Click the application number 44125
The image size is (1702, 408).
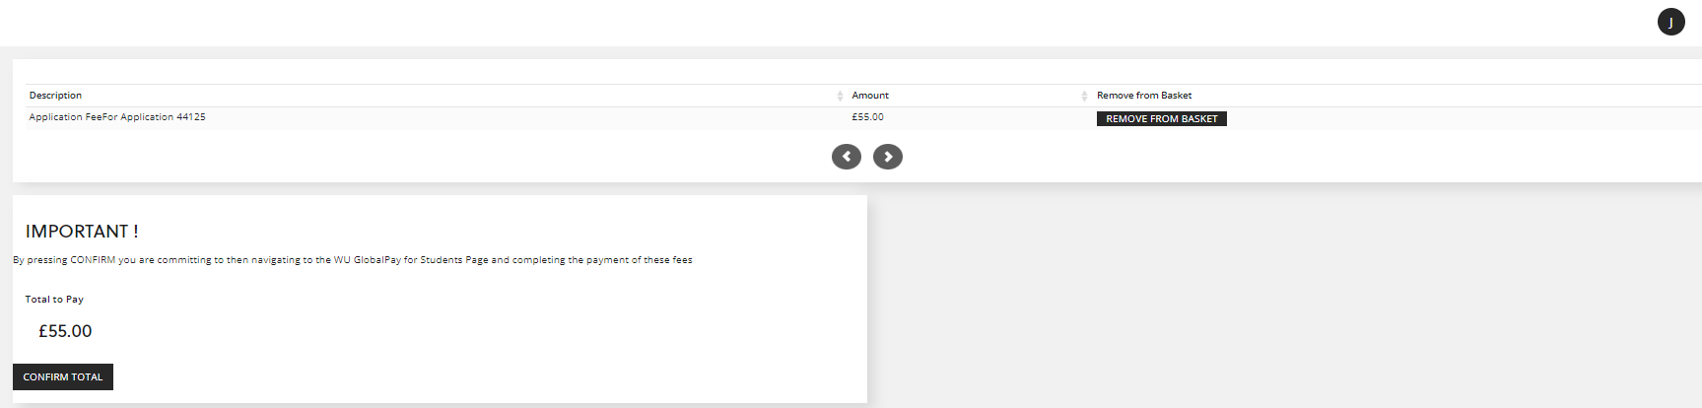pyautogui.click(x=191, y=117)
